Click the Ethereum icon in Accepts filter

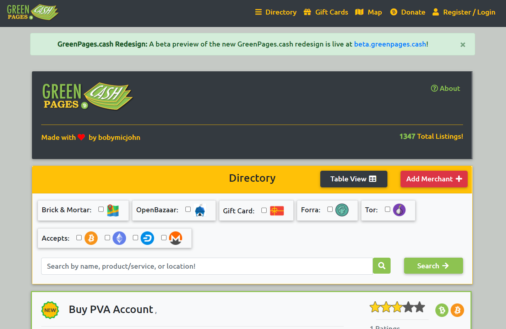[x=119, y=238]
